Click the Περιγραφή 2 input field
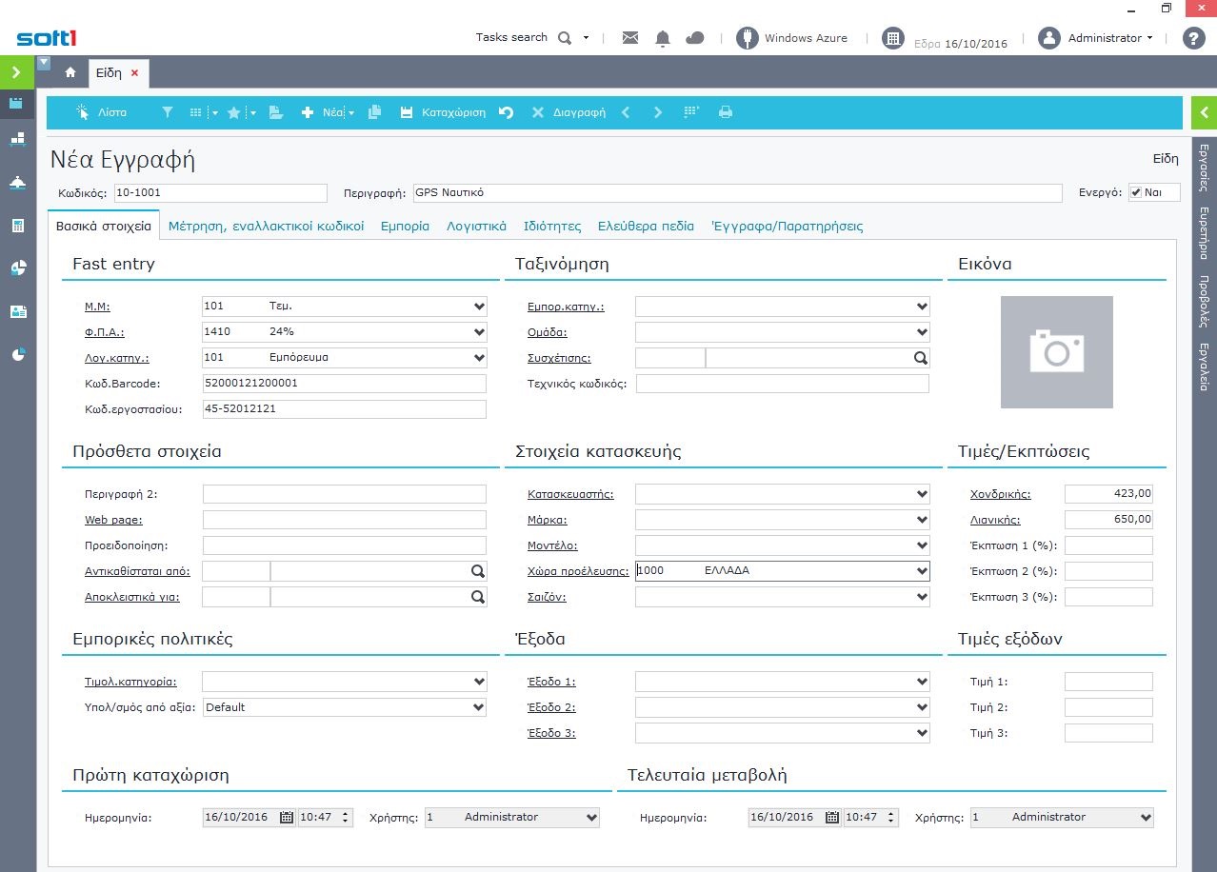 344,495
